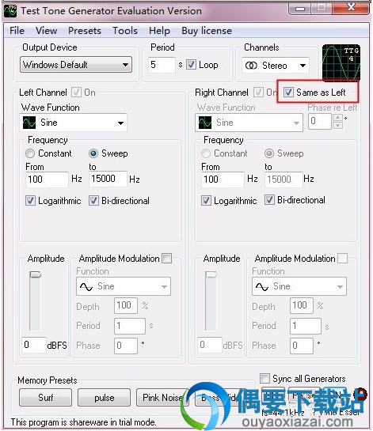Screen dimensions: 373x431
Task: Select the Constant frequency option for left channel
Action: coord(30,153)
